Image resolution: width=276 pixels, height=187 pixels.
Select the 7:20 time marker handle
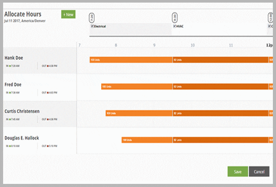[91, 18]
